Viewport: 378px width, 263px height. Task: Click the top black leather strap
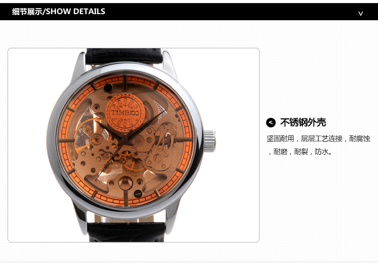pyautogui.click(x=124, y=56)
